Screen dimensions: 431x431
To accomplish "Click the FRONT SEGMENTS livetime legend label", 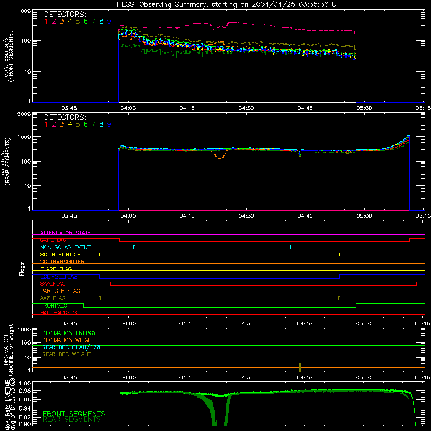I will (x=74, y=414).
